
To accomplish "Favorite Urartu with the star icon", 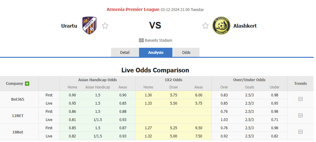I will [105, 26].
